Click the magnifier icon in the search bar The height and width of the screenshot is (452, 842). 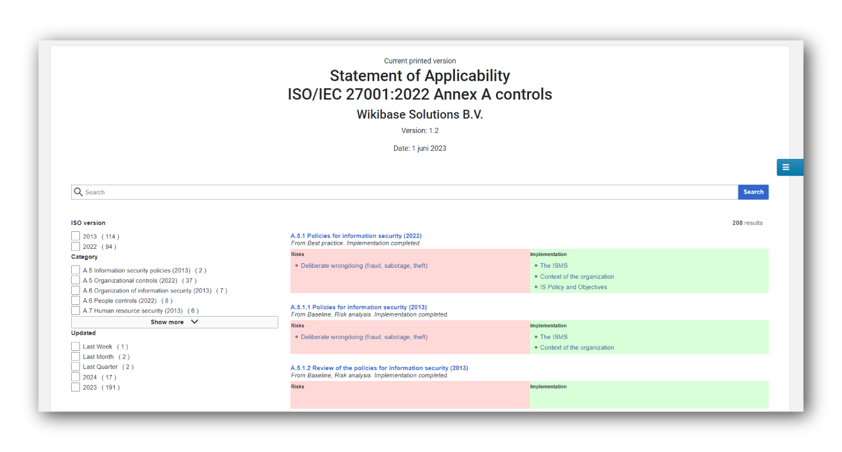point(78,192)
